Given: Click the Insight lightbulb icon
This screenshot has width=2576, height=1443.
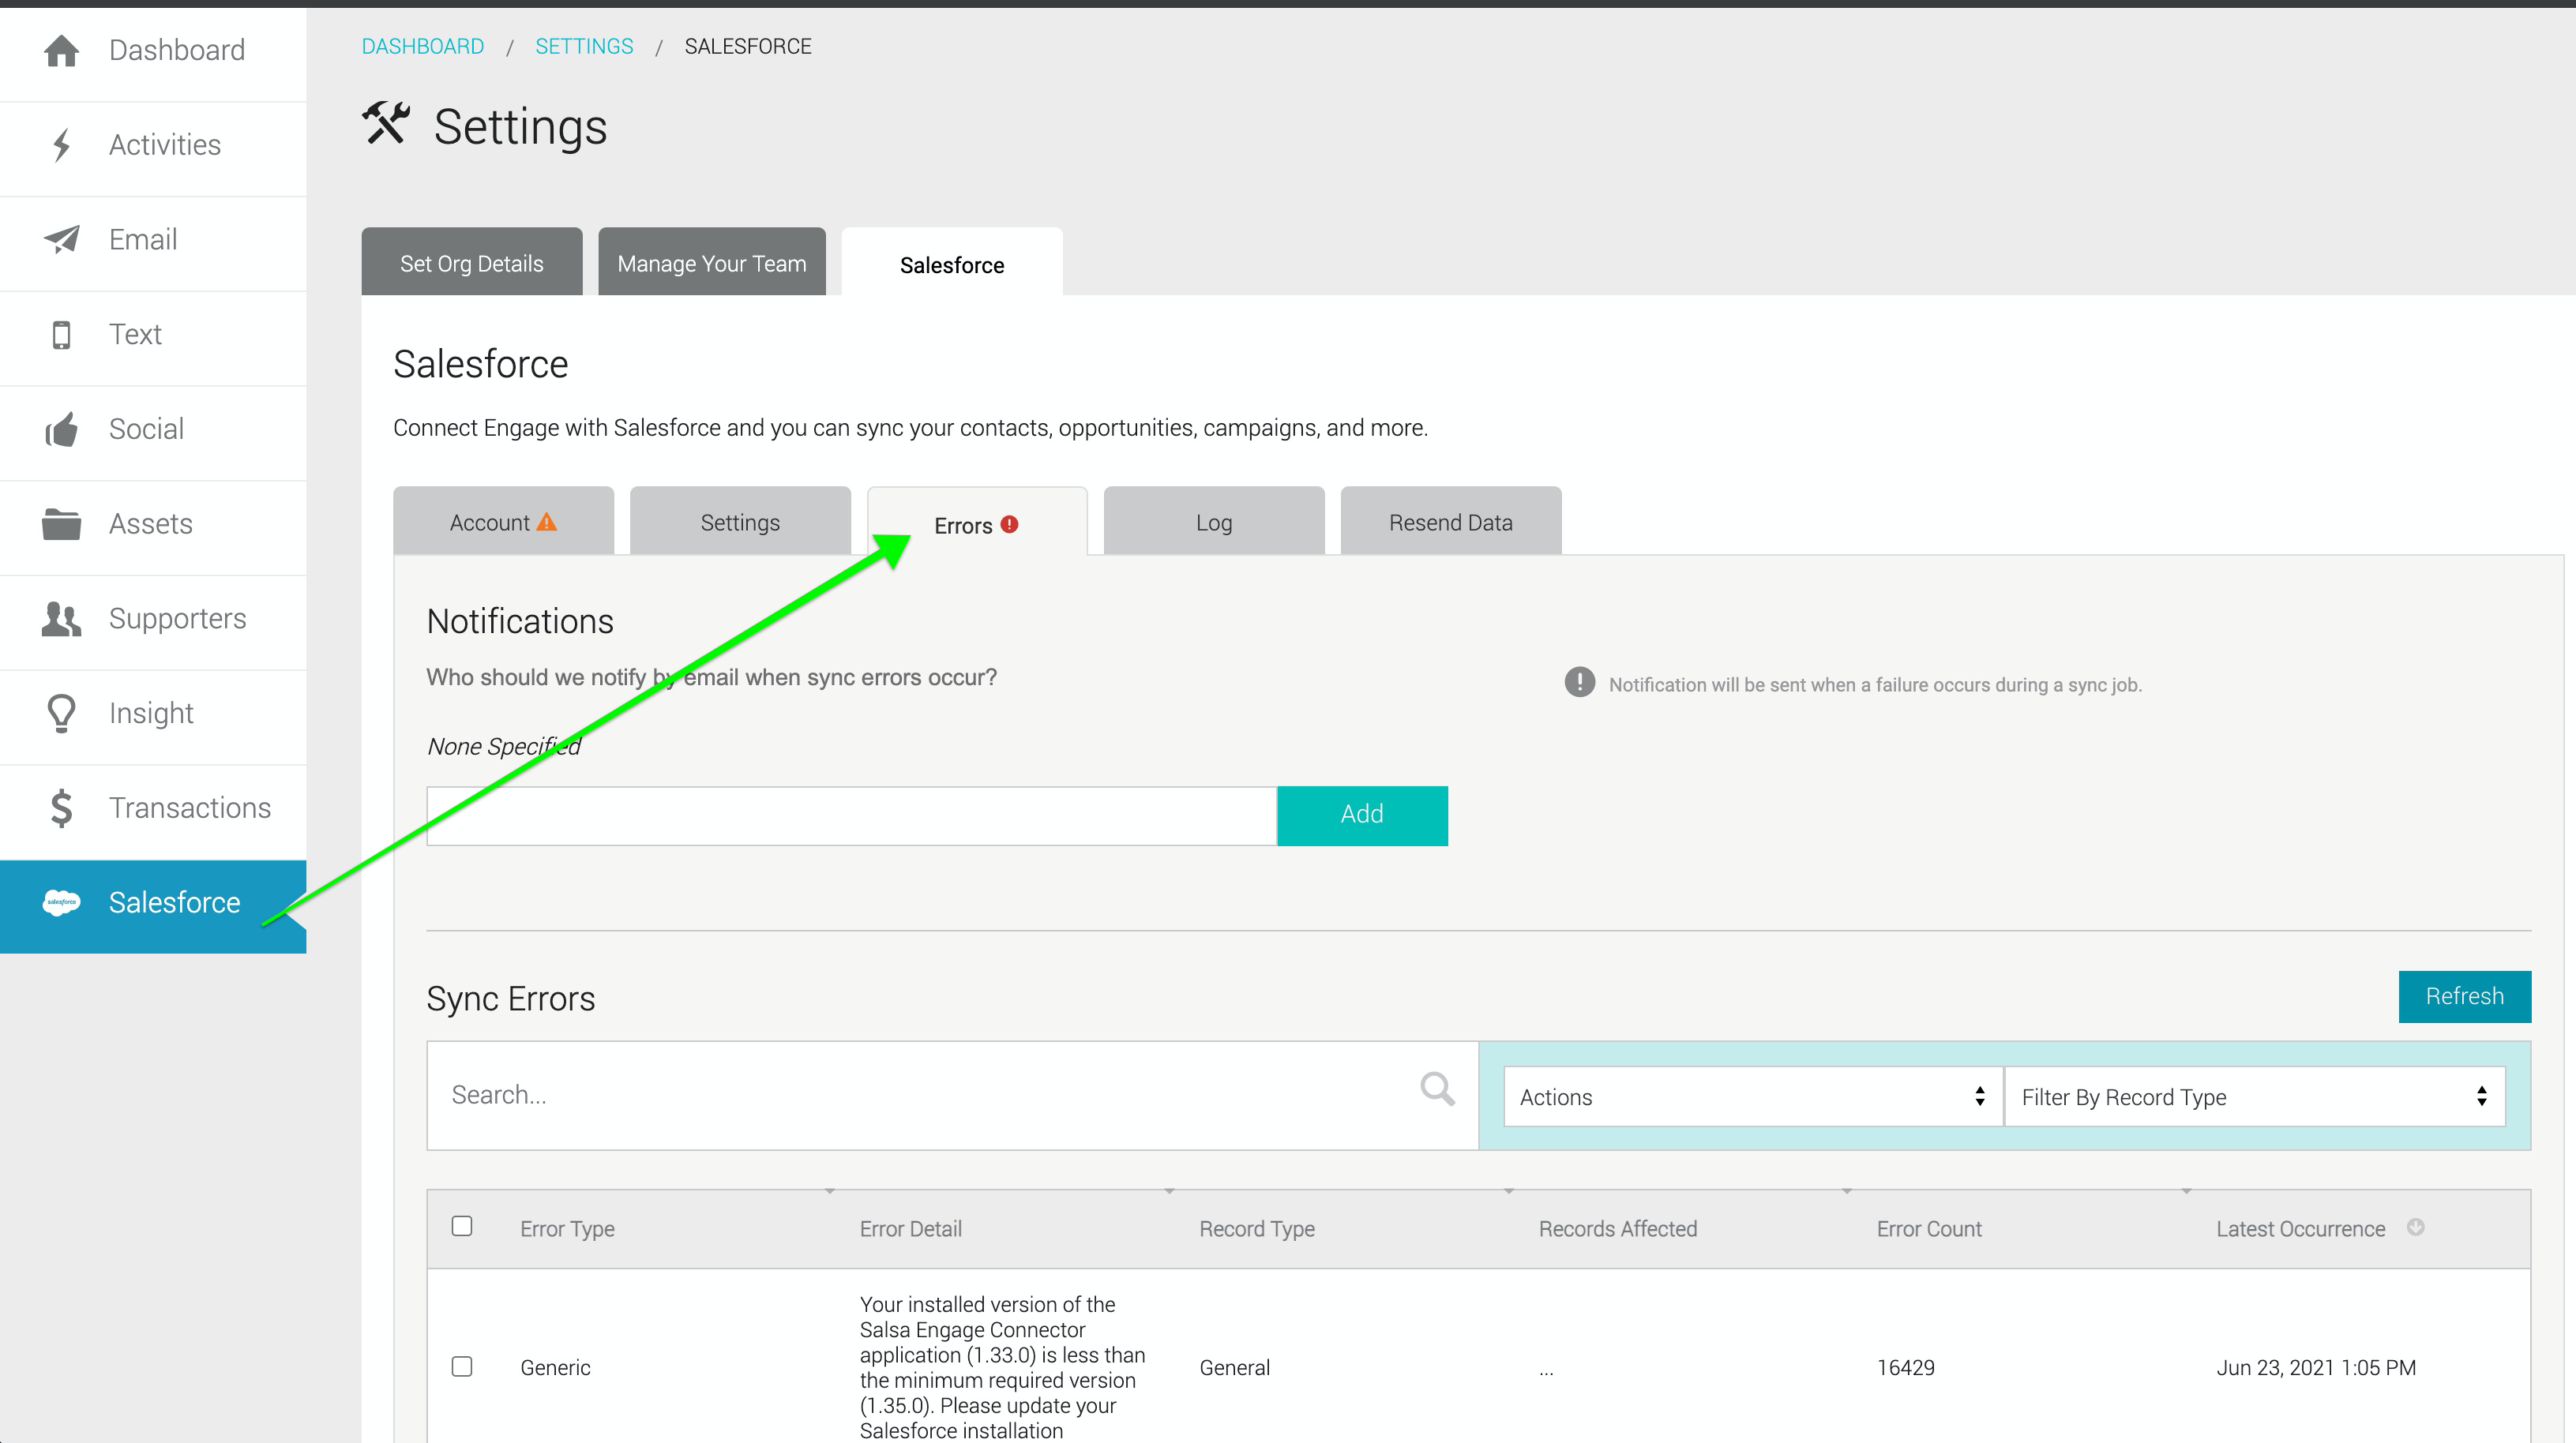Looking at the screenshot, I should pyautogui.click(x=62, y=714).
